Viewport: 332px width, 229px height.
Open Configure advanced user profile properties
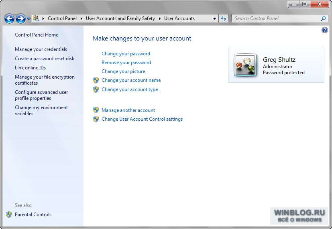[41, 95]
